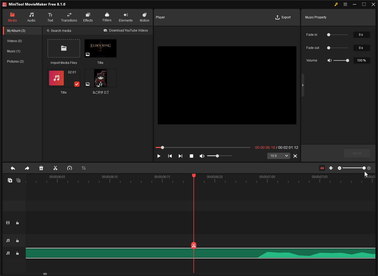This screenshot has height=276, width=378.
Task: Click the key upgrade icon in title bar
Action: pos(336,4)
